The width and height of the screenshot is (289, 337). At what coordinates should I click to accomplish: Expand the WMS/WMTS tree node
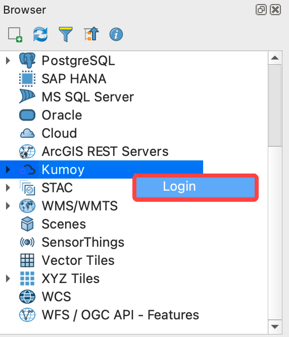8,206
